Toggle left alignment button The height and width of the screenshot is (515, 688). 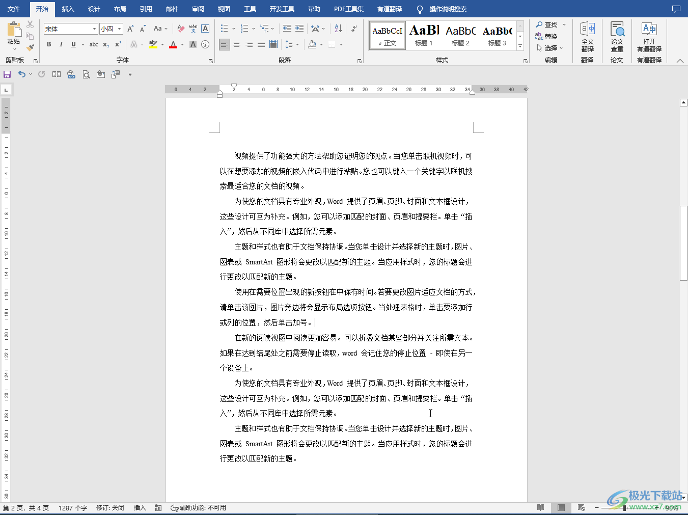click(225, 44)
